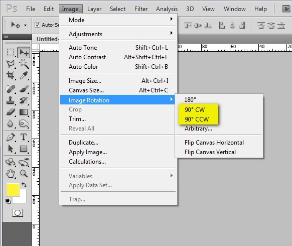Select the Rectangular Marquee tool
292x246 pixels.
pos(11,52)
